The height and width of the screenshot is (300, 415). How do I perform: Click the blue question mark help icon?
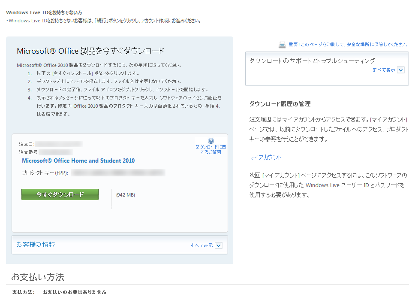[211, 141]
